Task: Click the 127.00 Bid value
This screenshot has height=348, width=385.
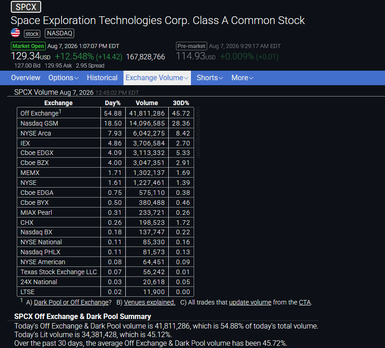Action: click(x=27, y=66)
